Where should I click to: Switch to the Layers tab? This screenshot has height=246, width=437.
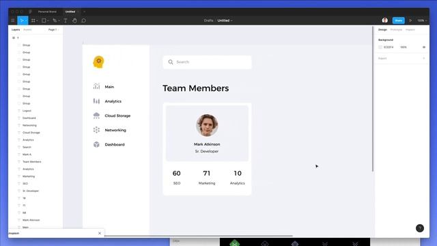16,29
